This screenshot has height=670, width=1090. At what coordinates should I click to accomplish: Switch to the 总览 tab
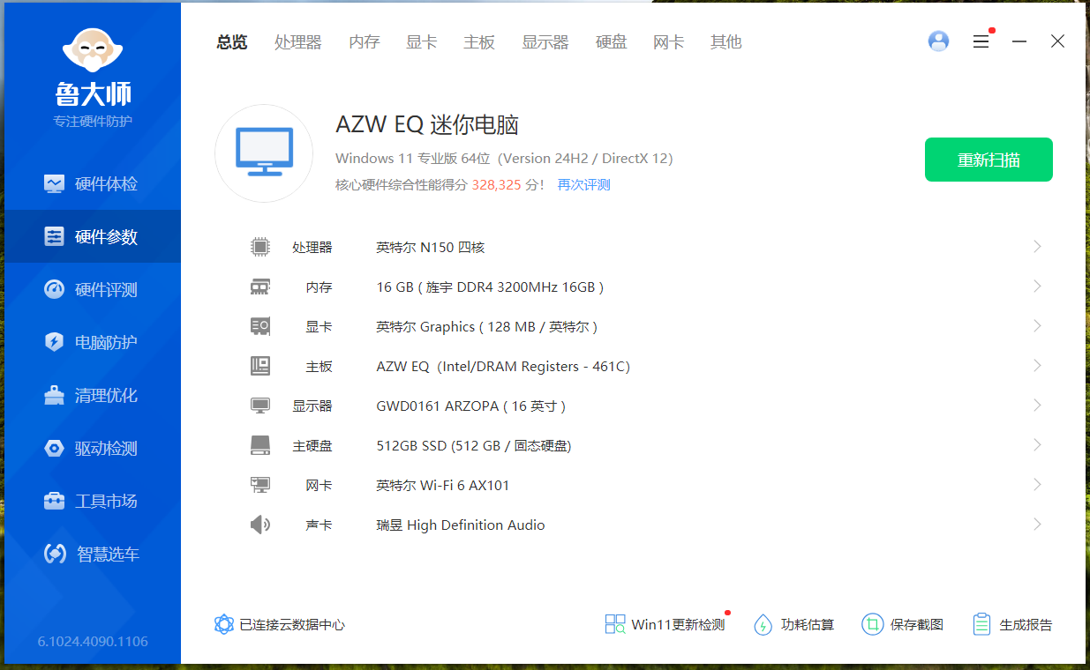coord(232,42)
